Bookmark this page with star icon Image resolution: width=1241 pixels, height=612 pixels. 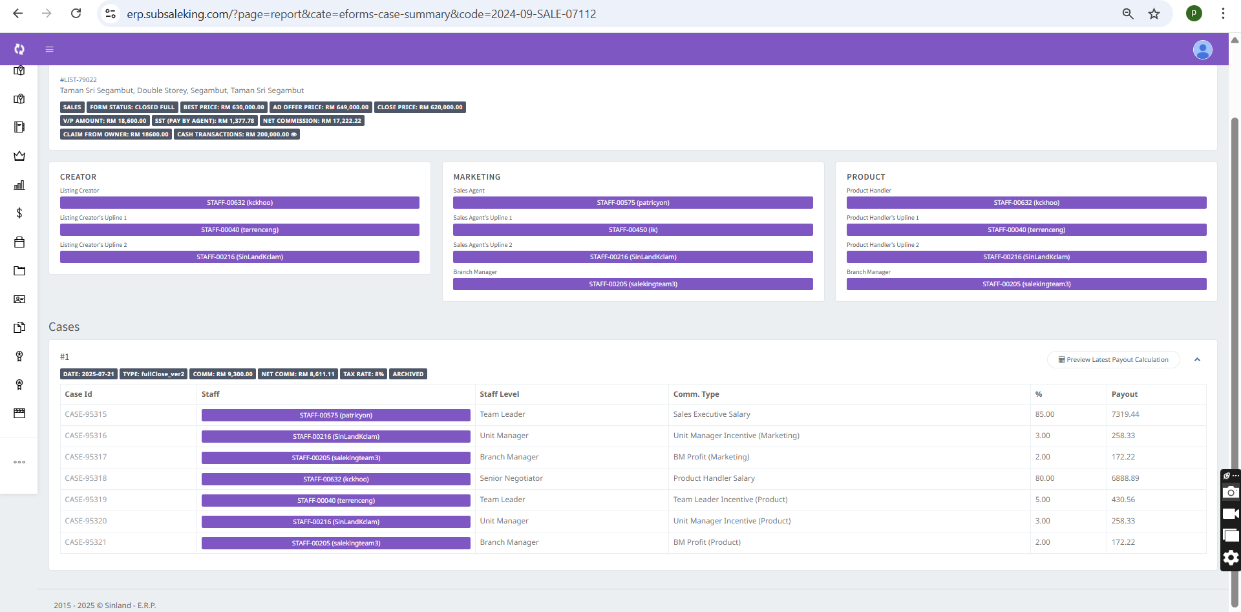pos(1154,14)
